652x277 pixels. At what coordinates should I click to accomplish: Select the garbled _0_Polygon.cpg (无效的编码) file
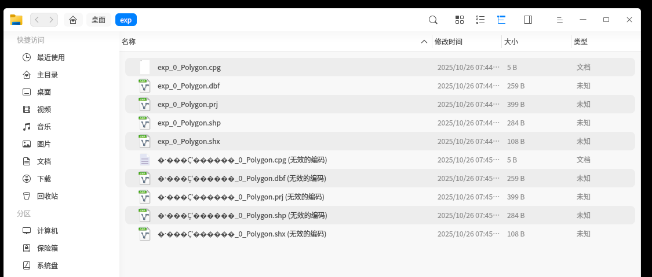(x=380, y=160)
